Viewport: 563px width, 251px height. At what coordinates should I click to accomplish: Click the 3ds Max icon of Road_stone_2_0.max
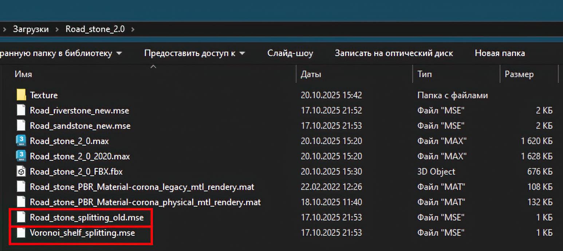pyautogui.click(x=21, y=141)
